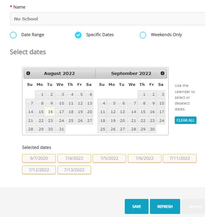The image size is (205, 217).
Task: Choose the Weekends Only option
Action: click(143, 35)
